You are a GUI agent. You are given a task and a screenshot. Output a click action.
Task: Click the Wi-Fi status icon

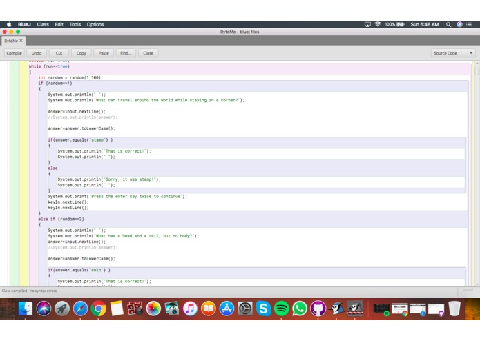[x=378, y=24]
